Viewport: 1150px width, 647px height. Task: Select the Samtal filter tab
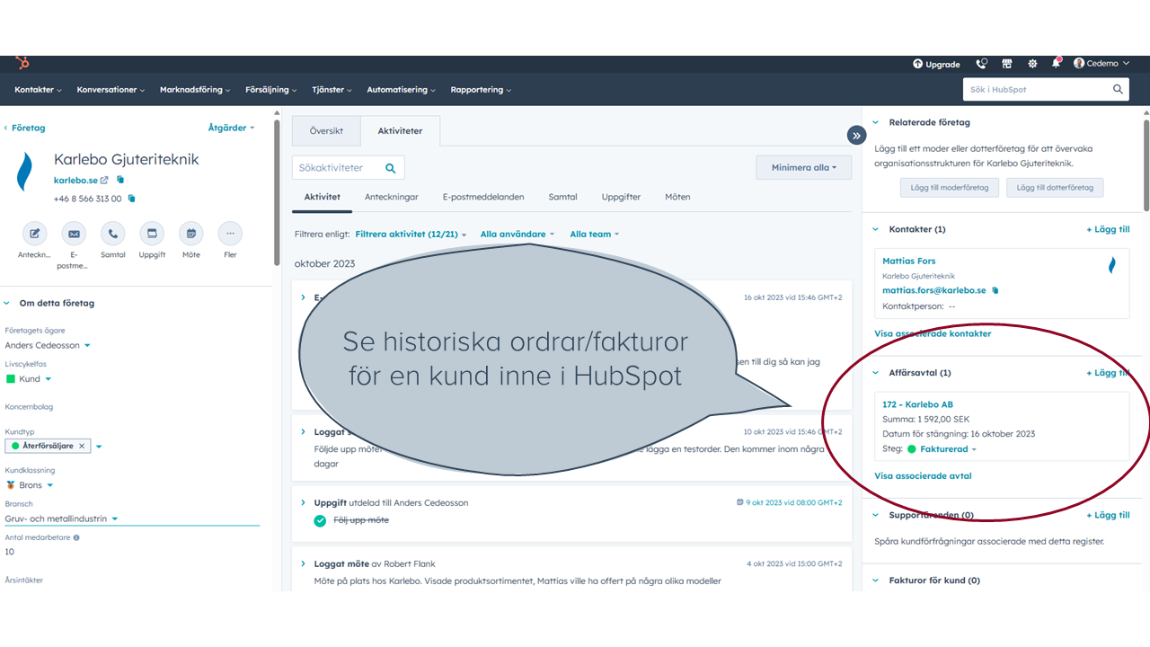pos(563,197)
